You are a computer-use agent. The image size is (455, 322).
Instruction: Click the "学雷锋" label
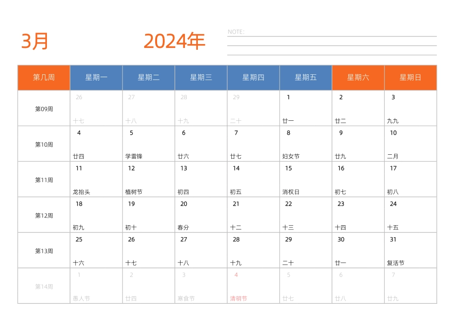(134, 157)
